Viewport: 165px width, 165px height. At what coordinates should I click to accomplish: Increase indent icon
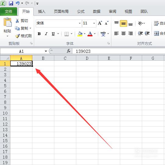[147, 34]
